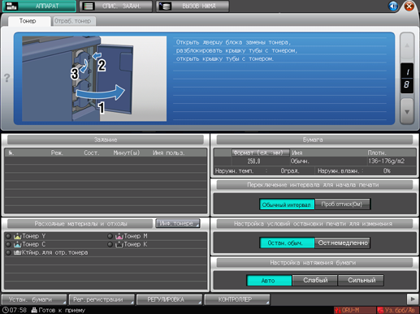The width and height of the screenshot is (420, 314).
Task: Set paper tension to Слабый
Action: 315,281
